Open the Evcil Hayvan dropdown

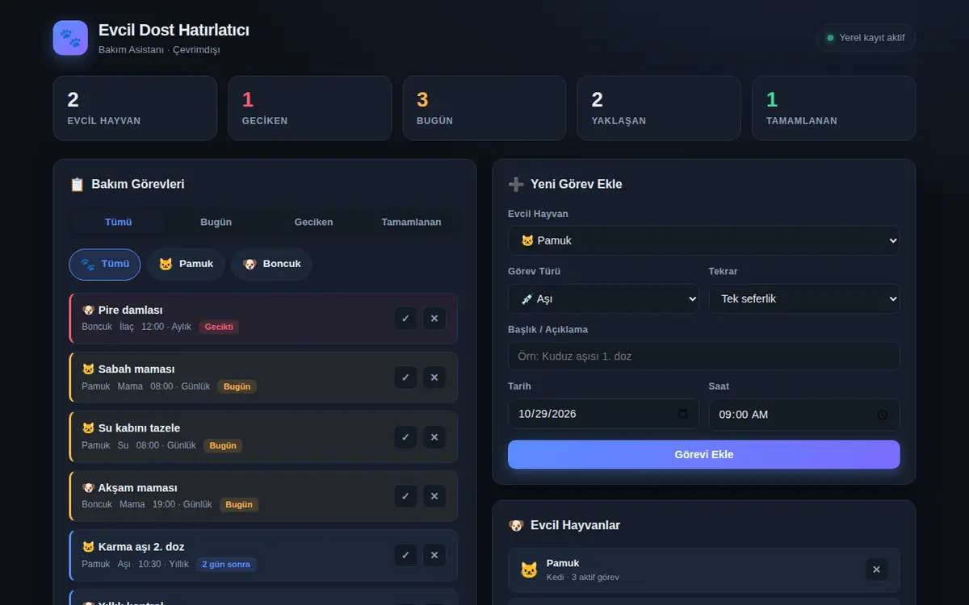click(x=704, y=240)
